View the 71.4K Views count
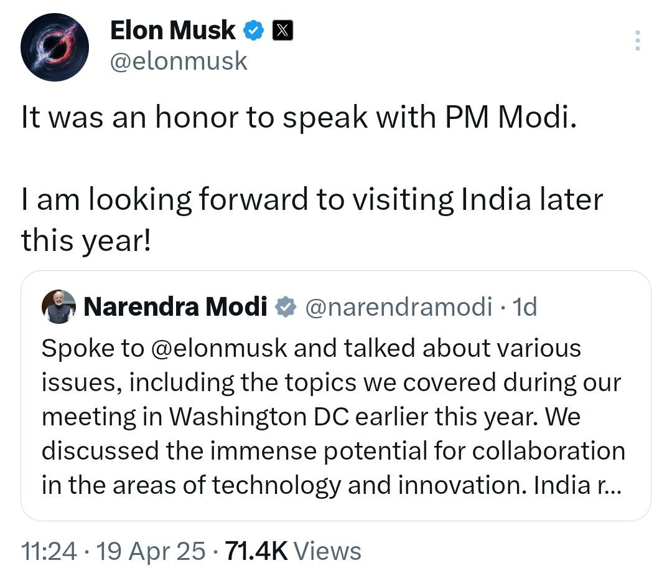 coord(292,551)
